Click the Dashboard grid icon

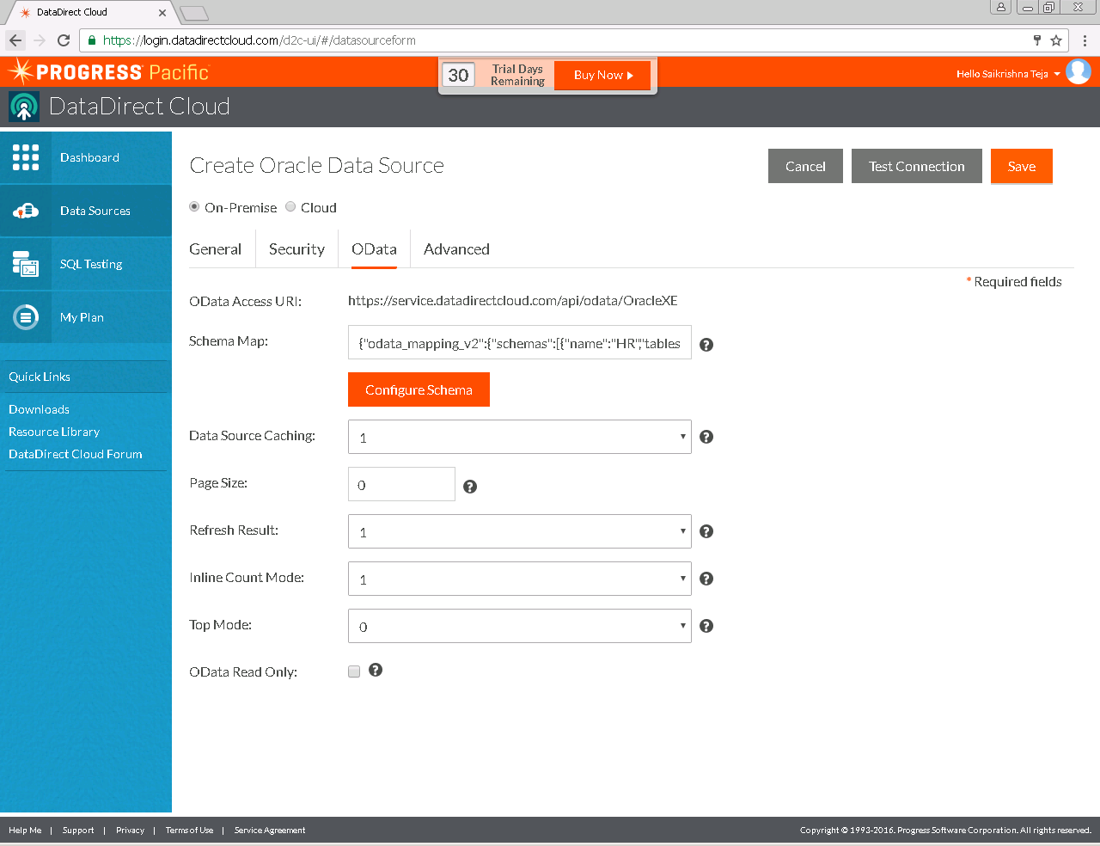[26, 157]
